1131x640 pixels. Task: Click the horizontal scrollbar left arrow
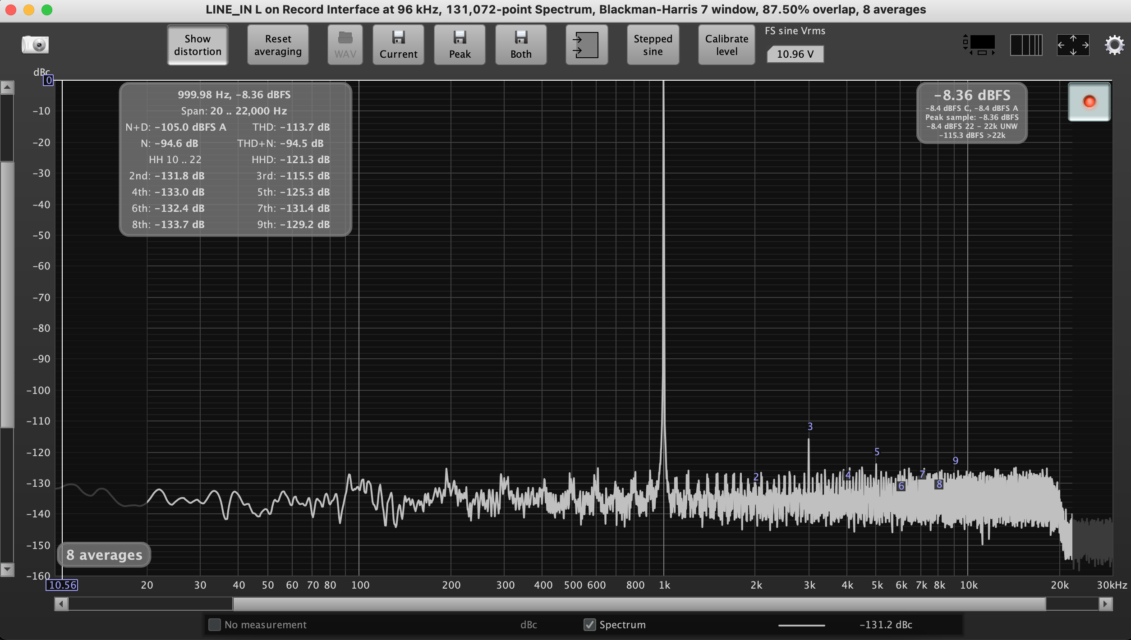click(x=61, y=603)
